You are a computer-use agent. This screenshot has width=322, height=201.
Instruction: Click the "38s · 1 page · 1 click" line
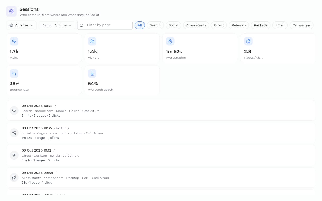36,183
